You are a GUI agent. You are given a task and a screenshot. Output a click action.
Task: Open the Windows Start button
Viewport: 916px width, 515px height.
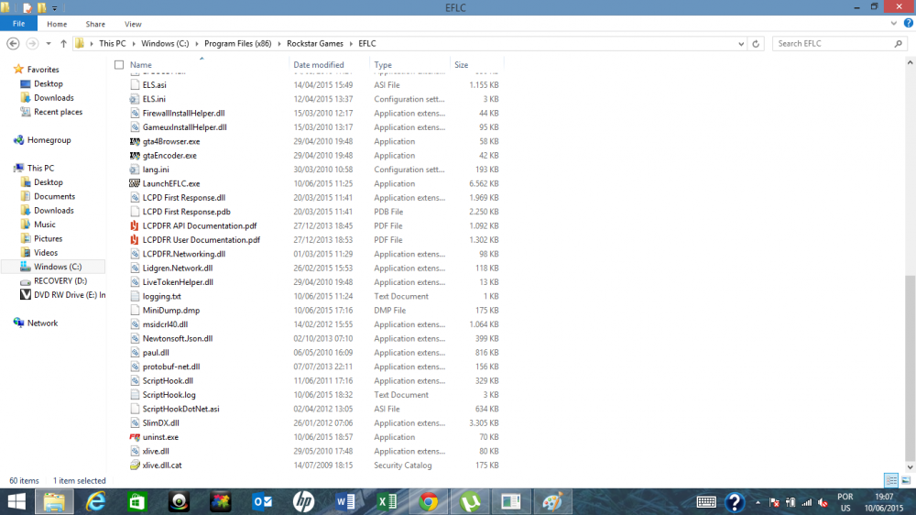(x=16, y=501)
